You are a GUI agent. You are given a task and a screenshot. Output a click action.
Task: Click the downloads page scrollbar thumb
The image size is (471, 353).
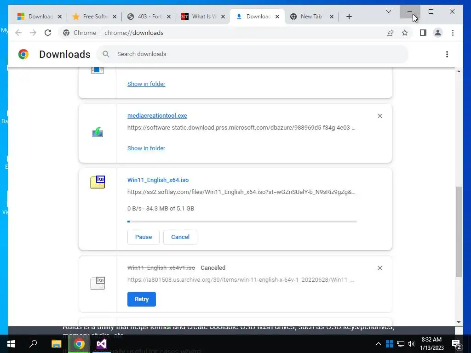[459, 232]
